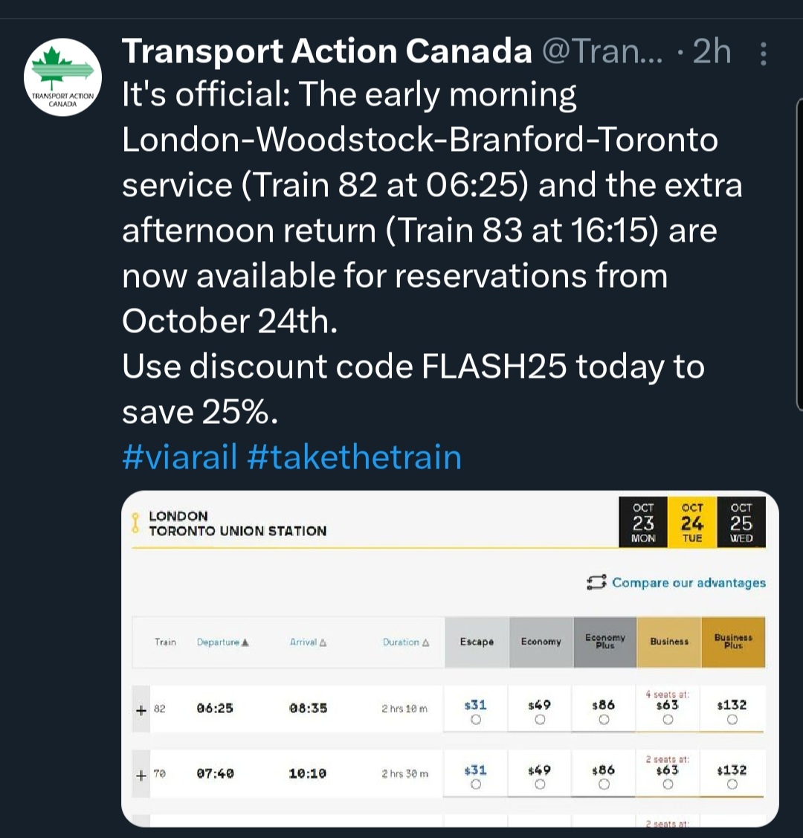Select Escape $31 fare for train 82
803x838 pixels.
pyautogui.click(x=476, y=720)
